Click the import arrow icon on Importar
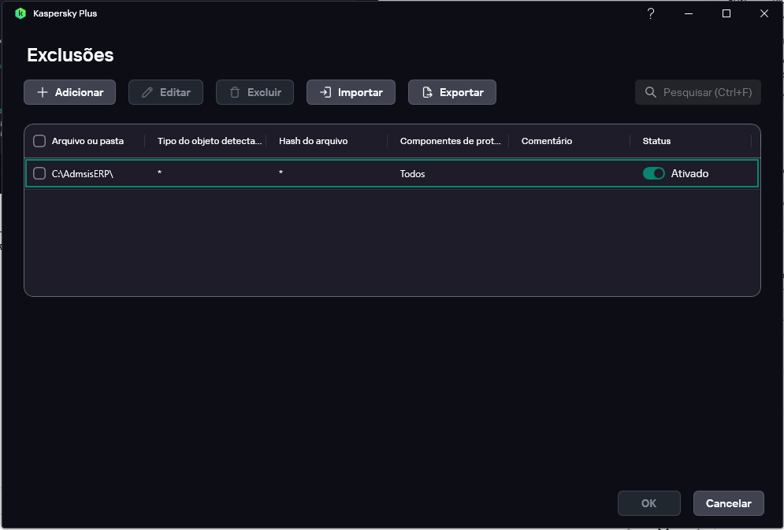The height and width of the screenshot is (530, 784). (325, 92)
